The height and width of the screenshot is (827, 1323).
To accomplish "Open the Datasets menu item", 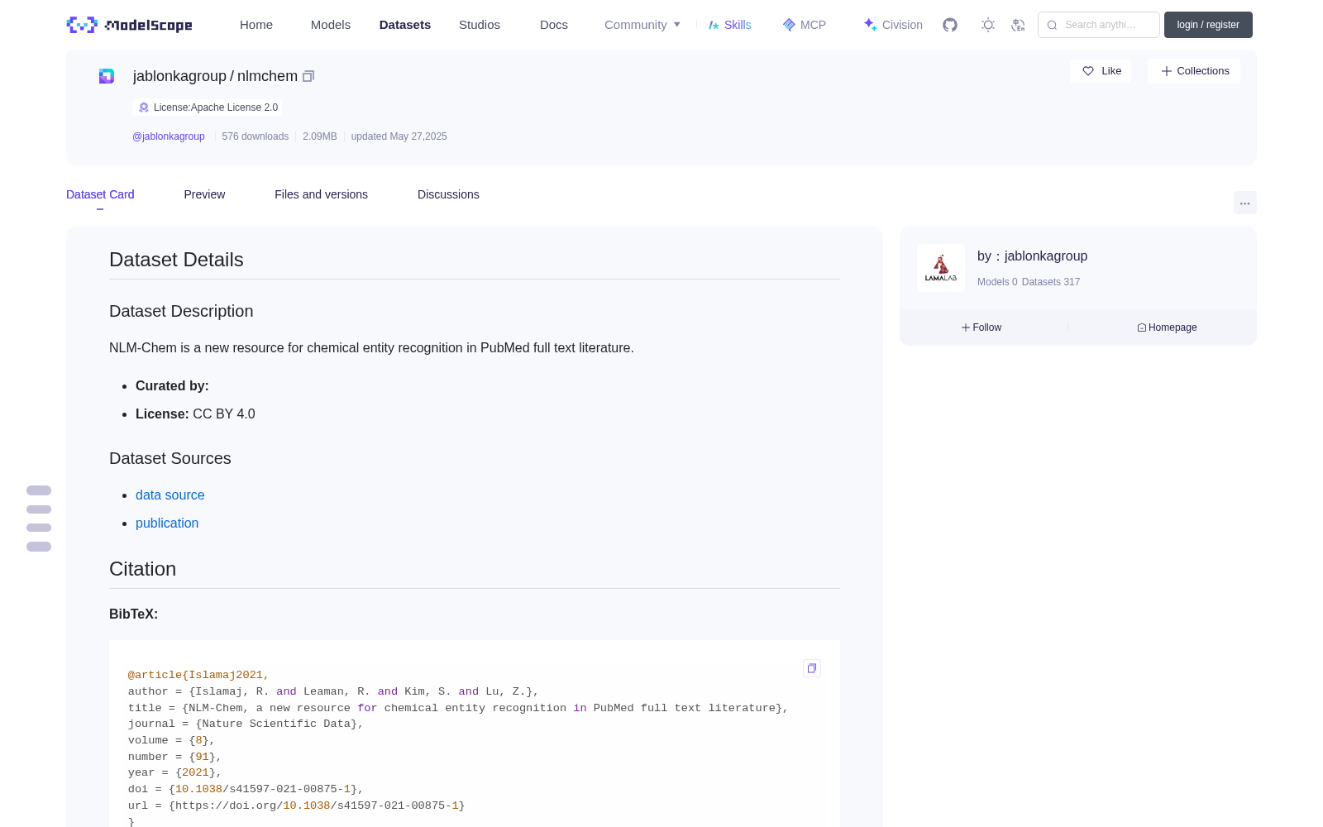I will pos(405,25).
